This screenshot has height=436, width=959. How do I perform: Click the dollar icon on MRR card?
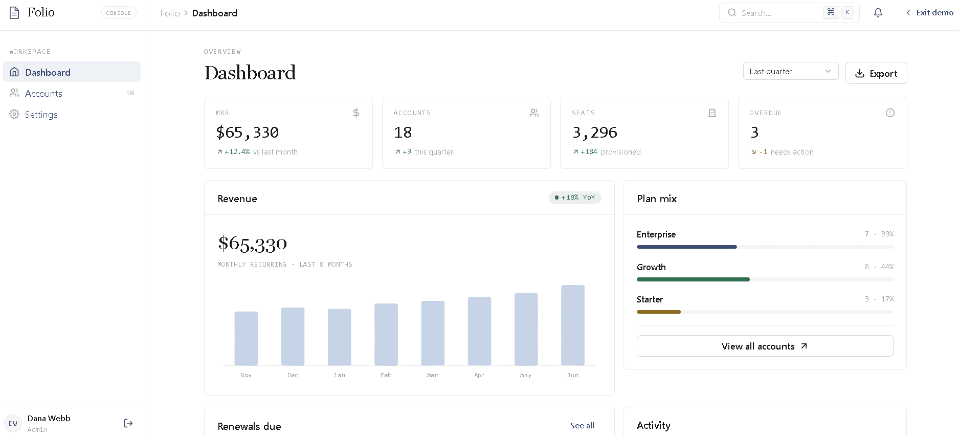tap(356, 113)
